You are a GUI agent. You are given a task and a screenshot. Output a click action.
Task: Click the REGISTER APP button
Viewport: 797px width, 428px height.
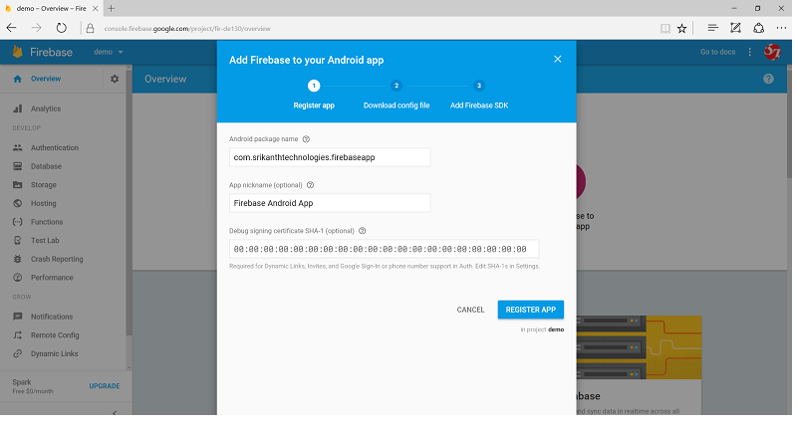click(531, 310)
